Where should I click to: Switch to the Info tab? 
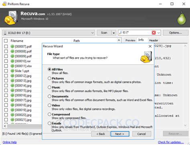click(x=141, y=40)
